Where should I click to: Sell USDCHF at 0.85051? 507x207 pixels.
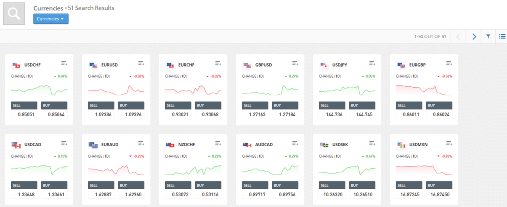point(24,110)
